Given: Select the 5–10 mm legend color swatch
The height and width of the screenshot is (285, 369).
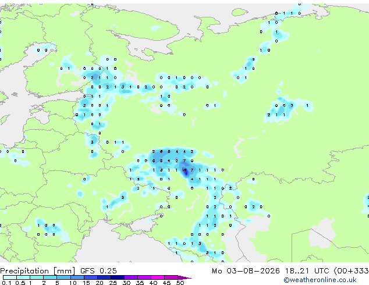Looking at the screenshot, I should (64, 277).
